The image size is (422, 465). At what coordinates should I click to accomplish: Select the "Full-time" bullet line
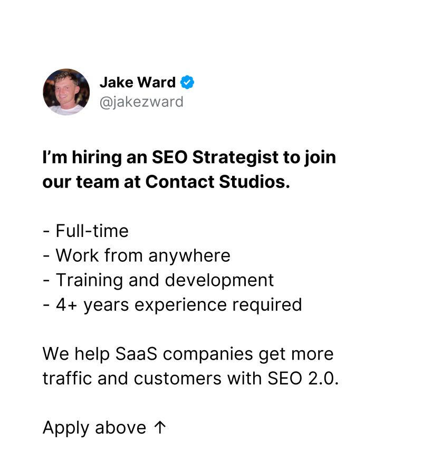tap(86, 231)
